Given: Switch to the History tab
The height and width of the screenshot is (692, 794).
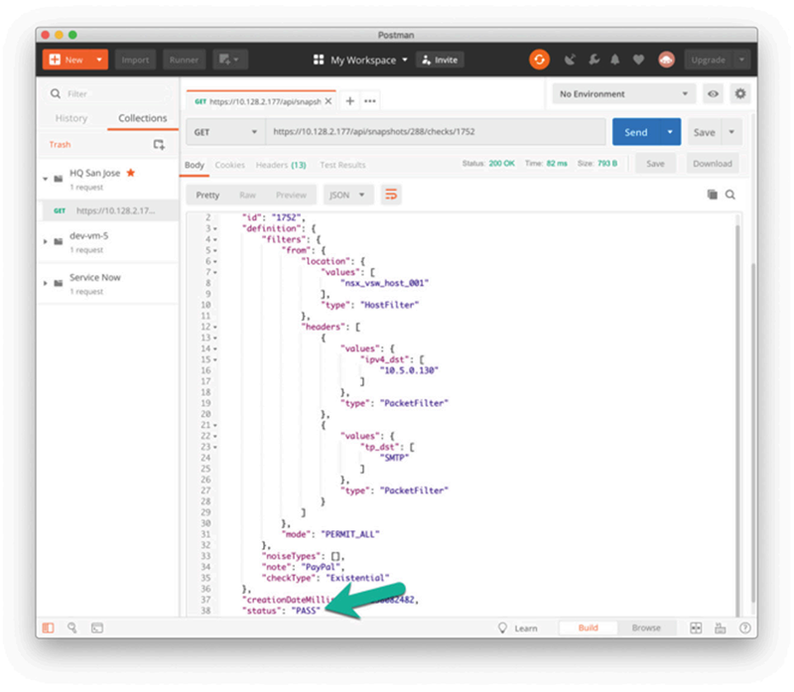Looking at the screenshot, I should point(70,118).
